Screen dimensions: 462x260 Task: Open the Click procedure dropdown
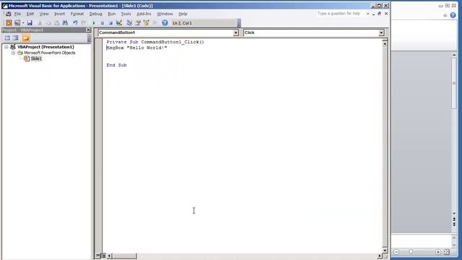[x=381, y=32]
